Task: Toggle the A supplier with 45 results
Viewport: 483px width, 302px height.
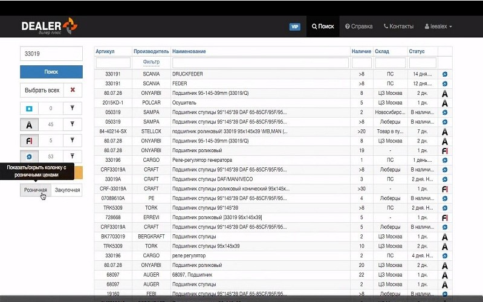Action: point(29,124)
